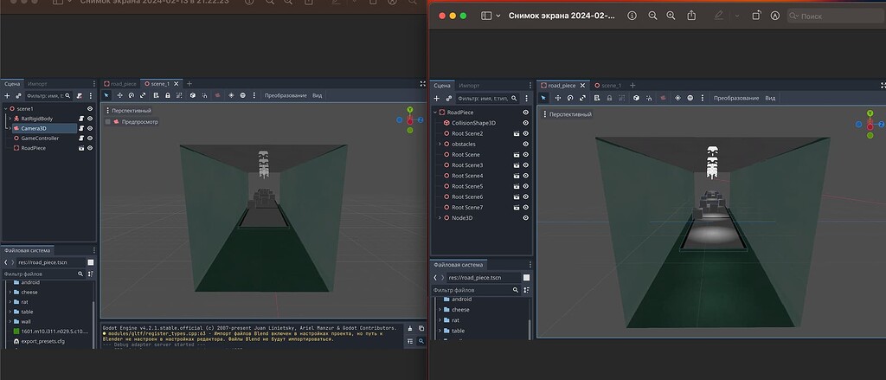Toggle visibility of Node3D in right window
The height and width of the screenshot is (380, 886).
point(526,218)
